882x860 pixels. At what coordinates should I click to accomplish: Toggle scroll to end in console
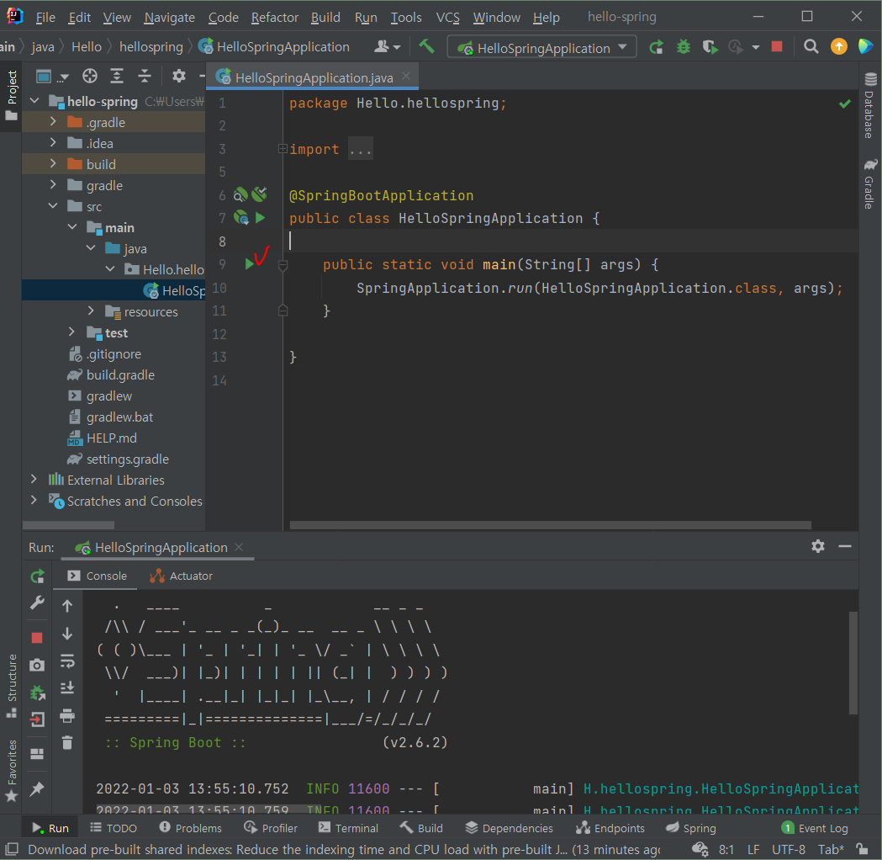pyautogui.click(x=67, y=687)
